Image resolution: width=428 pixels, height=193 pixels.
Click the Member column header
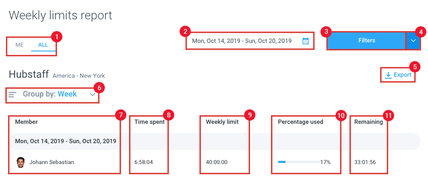26,122
